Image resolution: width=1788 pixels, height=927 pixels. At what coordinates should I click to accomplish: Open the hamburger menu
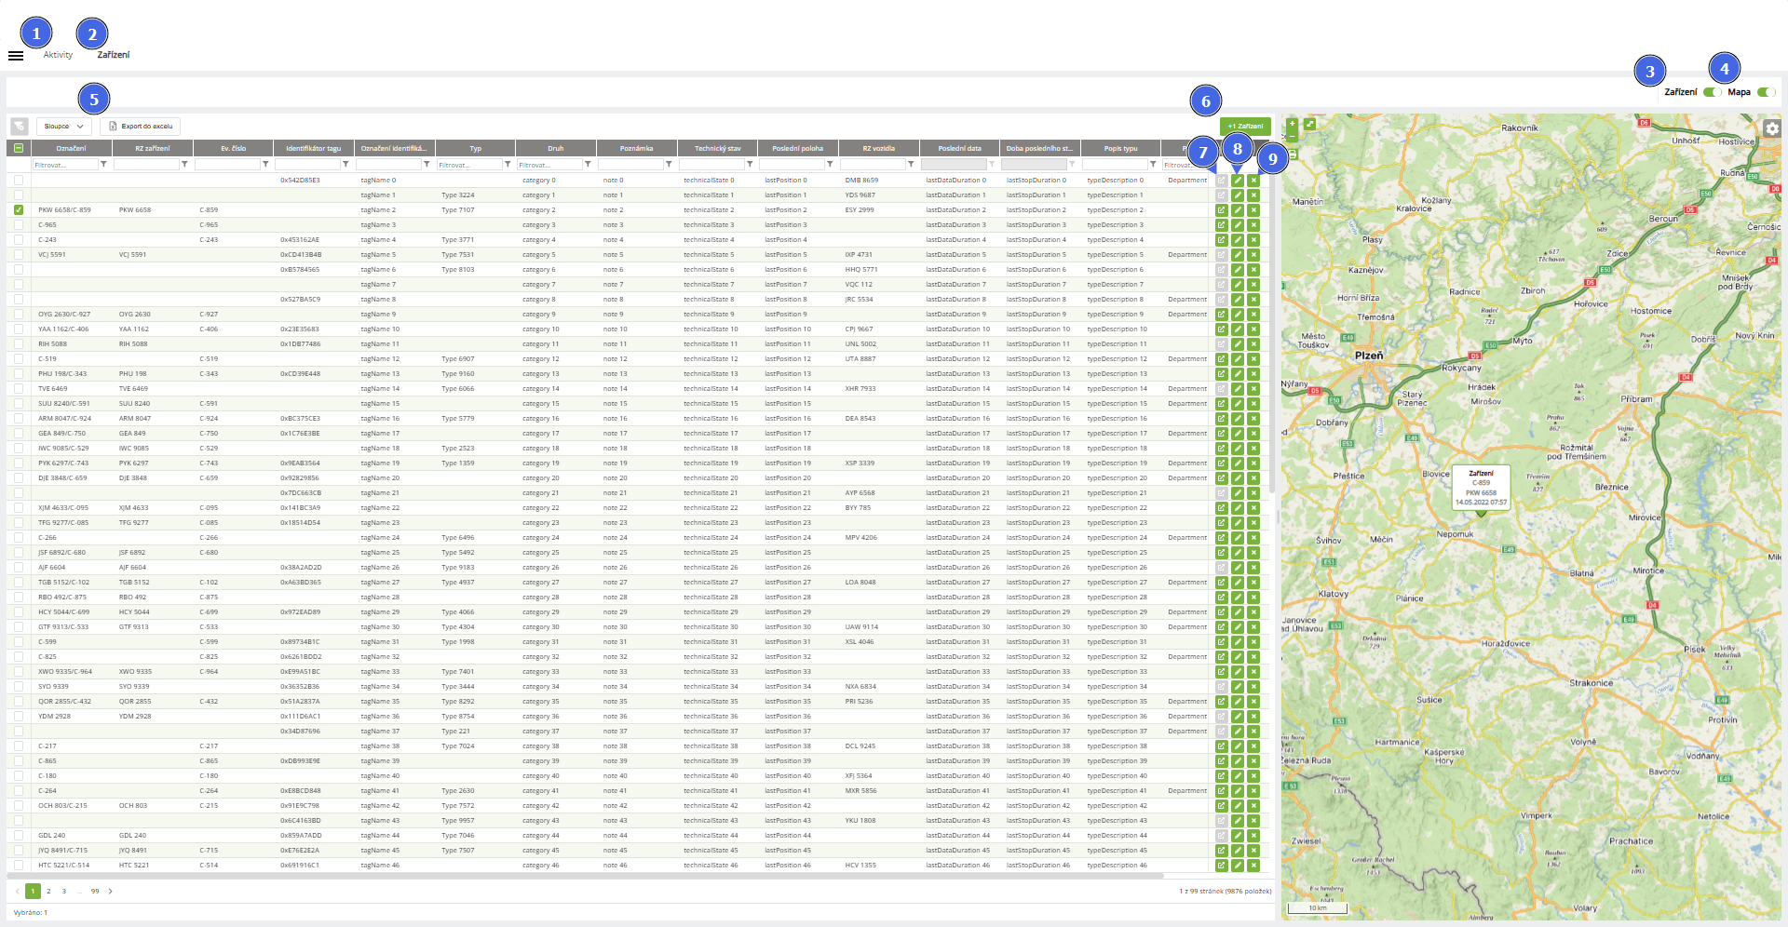[16, 56]
